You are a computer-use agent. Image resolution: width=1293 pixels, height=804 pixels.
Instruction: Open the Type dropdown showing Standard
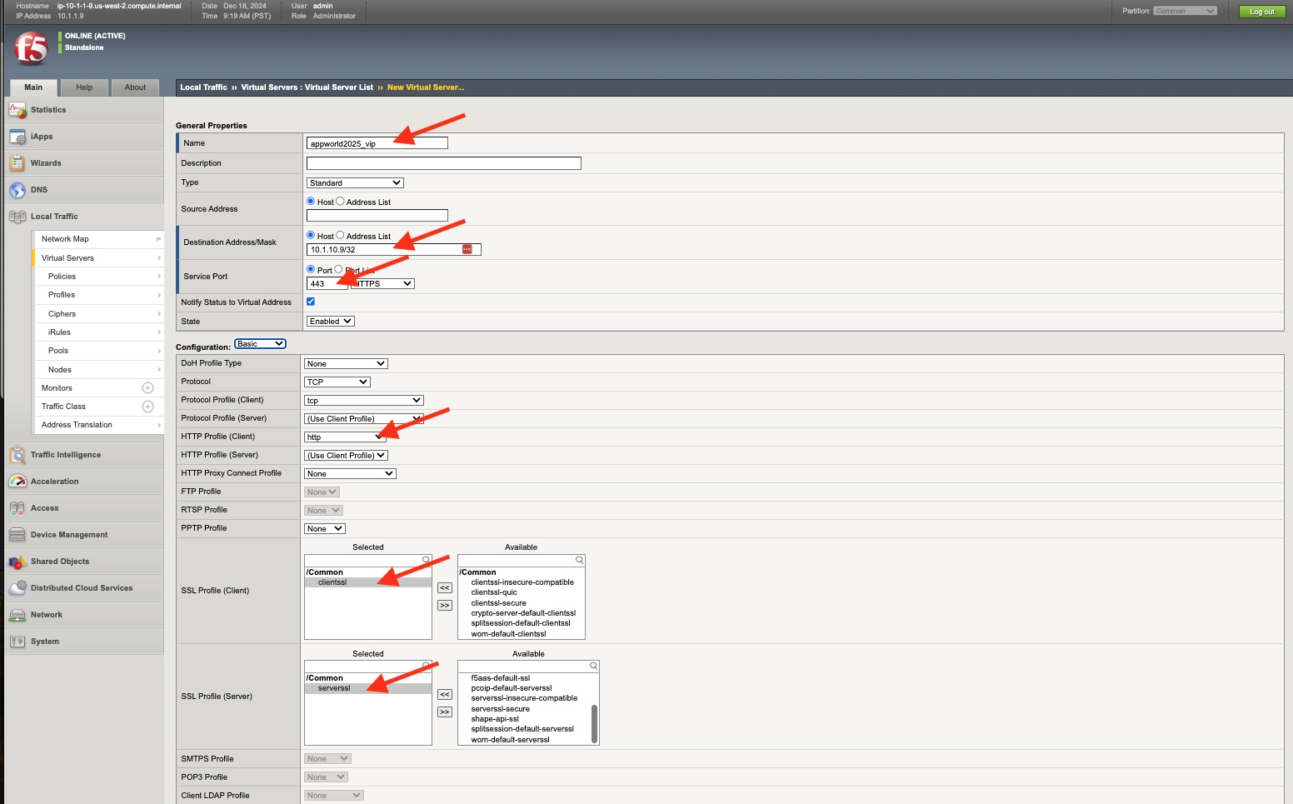[355, 183]
